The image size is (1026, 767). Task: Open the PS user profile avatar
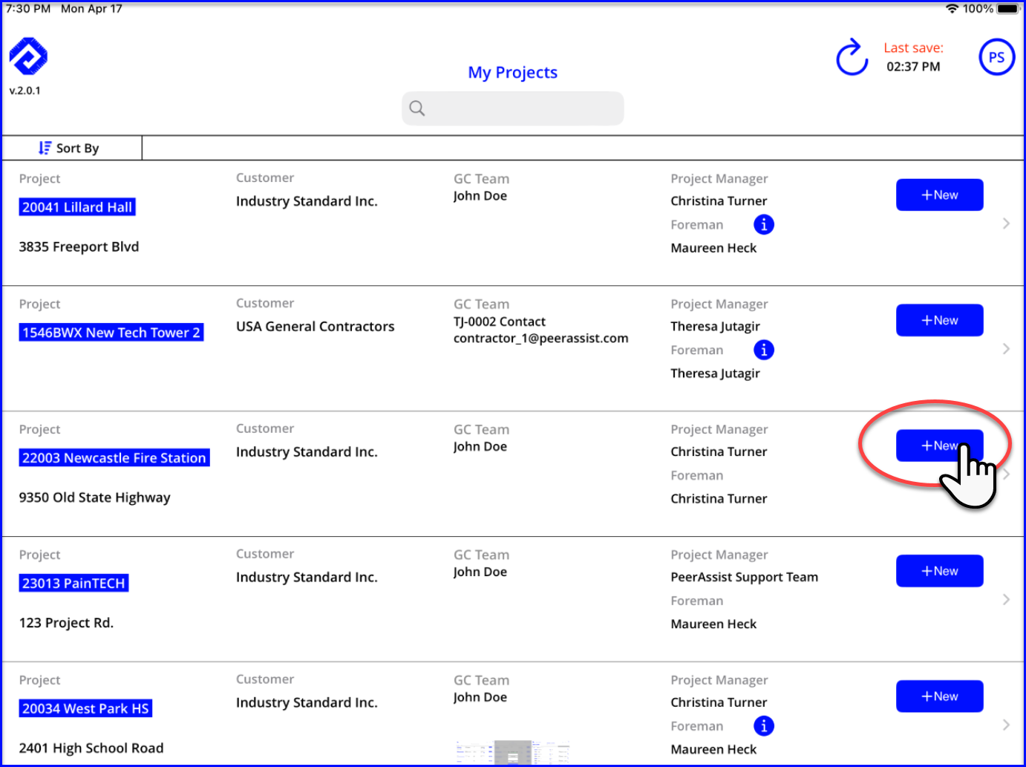[x=996, y=57]
